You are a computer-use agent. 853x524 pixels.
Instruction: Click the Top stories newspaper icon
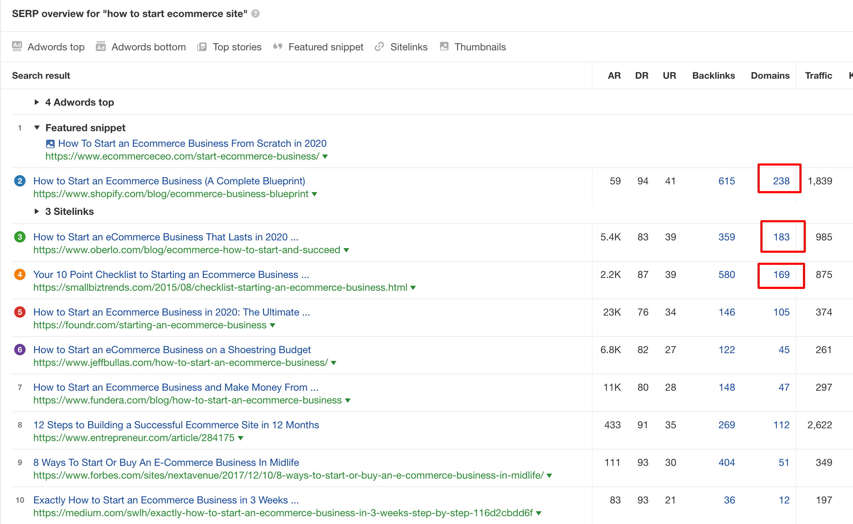202,47
